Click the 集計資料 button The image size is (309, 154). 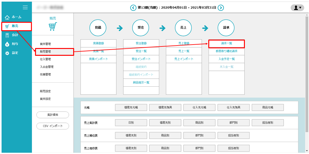(x=53, y=115)
